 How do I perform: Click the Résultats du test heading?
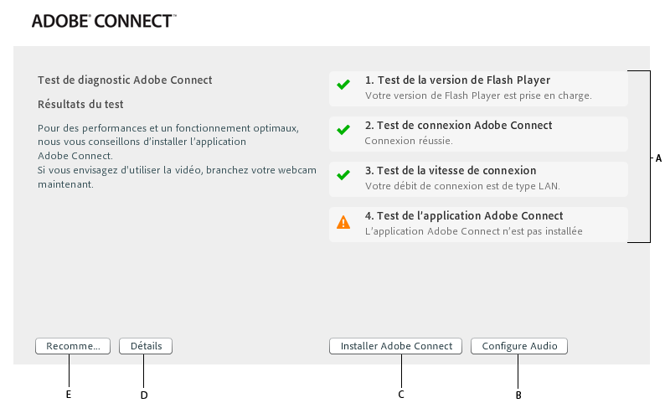point(80,105)
